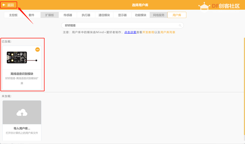
Task: Open the 开发教程 link
Action: [x=148, y=32]
